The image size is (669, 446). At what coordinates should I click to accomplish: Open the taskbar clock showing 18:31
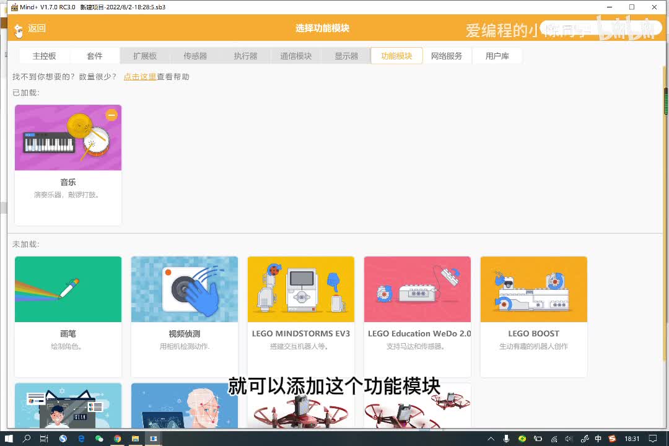(x=632, y=439)
